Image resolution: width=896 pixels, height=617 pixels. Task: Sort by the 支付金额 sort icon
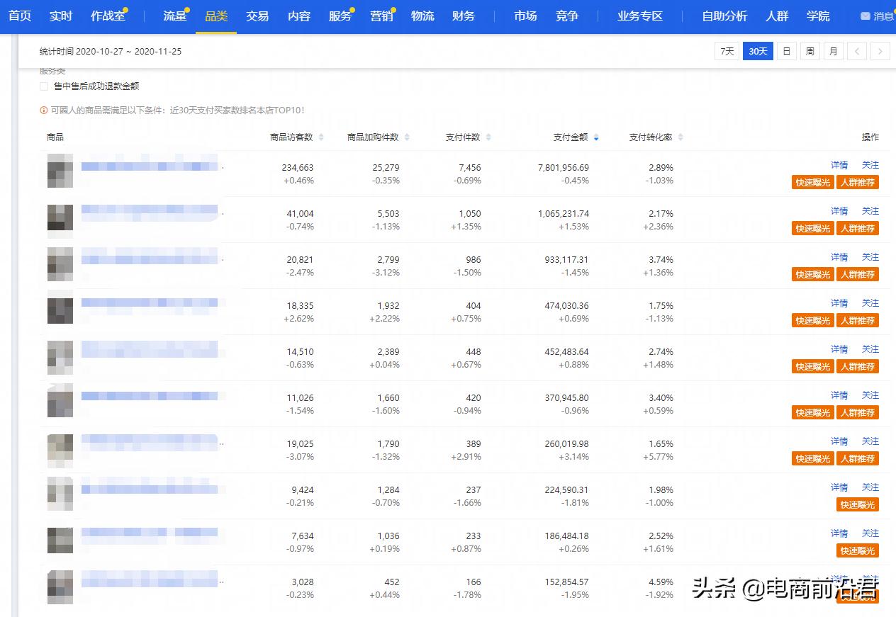[595, 137]
